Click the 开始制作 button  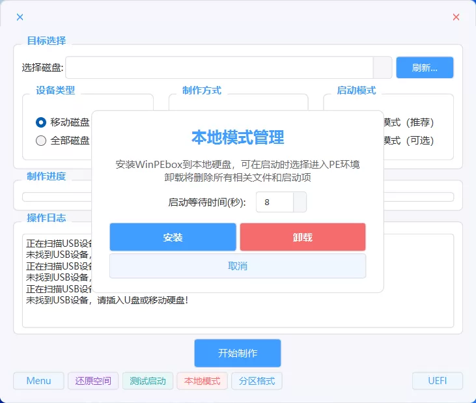[x=238, y=353]
